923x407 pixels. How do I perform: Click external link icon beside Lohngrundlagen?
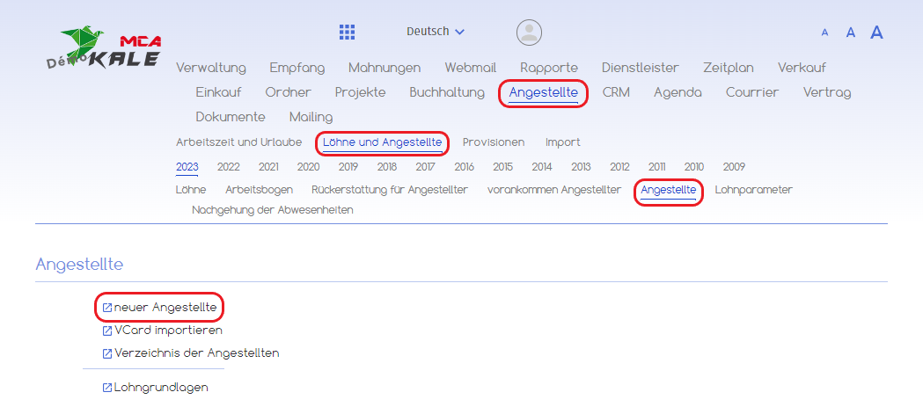pos(107,387)
